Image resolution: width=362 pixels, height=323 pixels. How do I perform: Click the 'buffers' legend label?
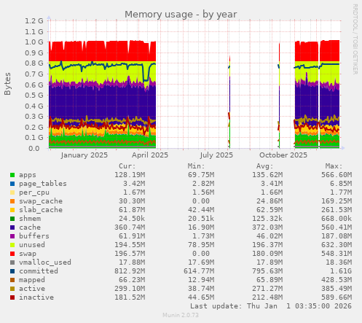34,236
